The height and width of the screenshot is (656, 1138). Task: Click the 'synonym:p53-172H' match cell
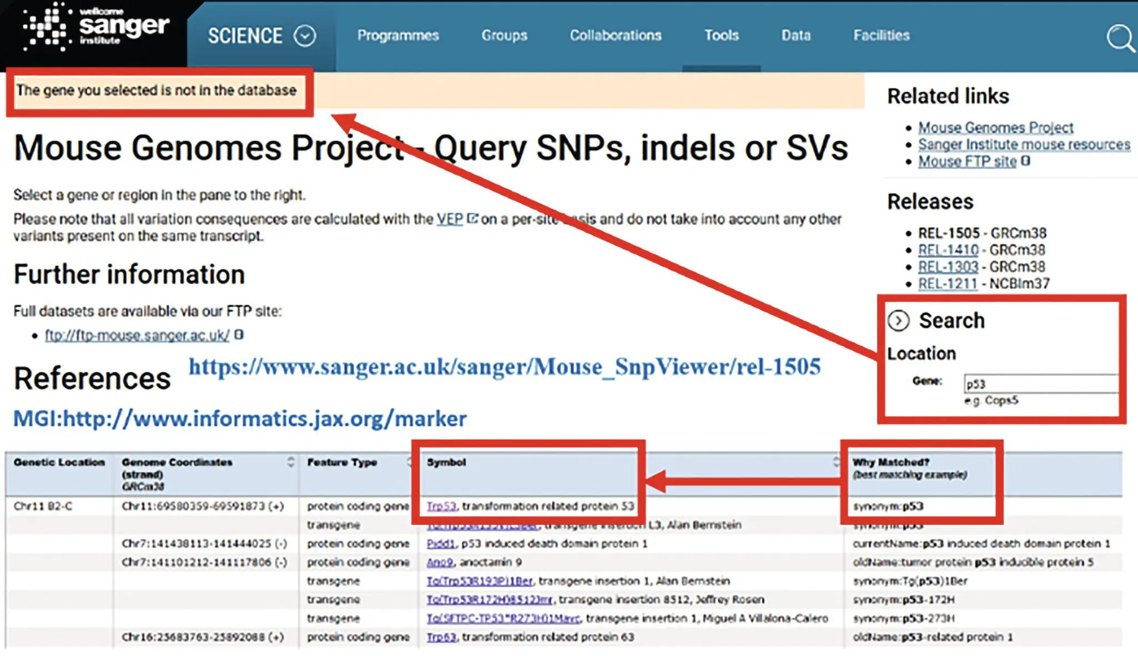tap(903, 599)
